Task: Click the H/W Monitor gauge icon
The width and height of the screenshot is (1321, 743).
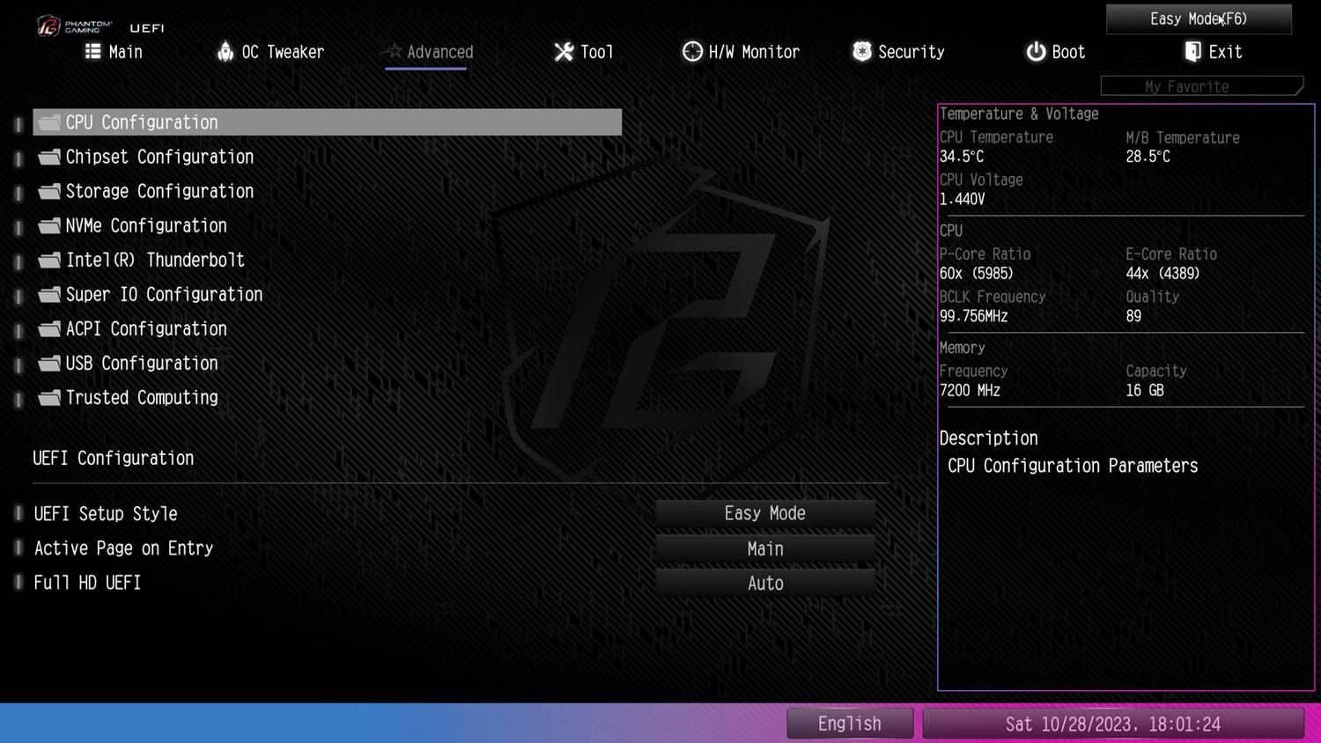Action: [x=692, y=52]
